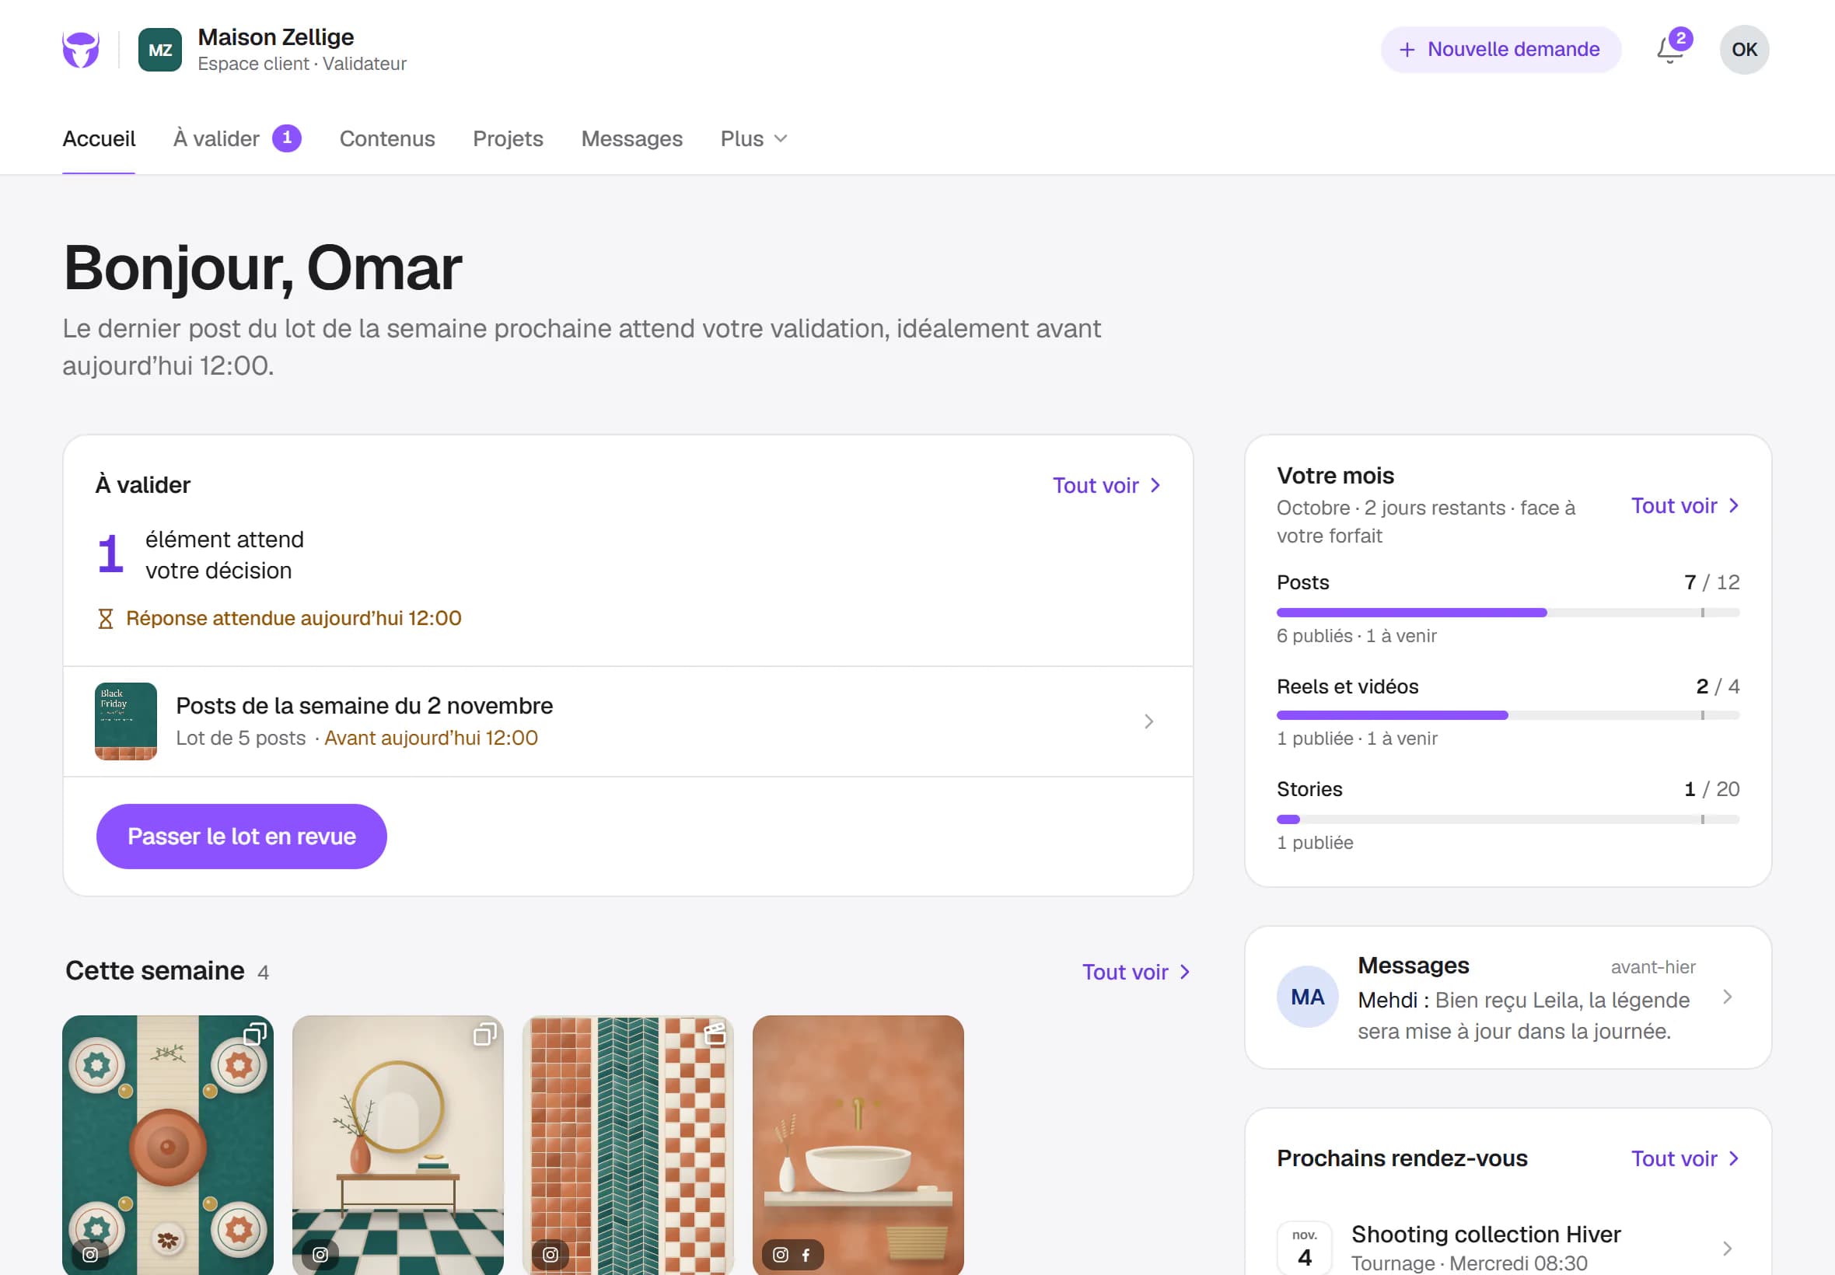The height and width of the screenshot is (1275, 1835).
Task: Click Passer le lot en revue button
Action: click(241, 836)
